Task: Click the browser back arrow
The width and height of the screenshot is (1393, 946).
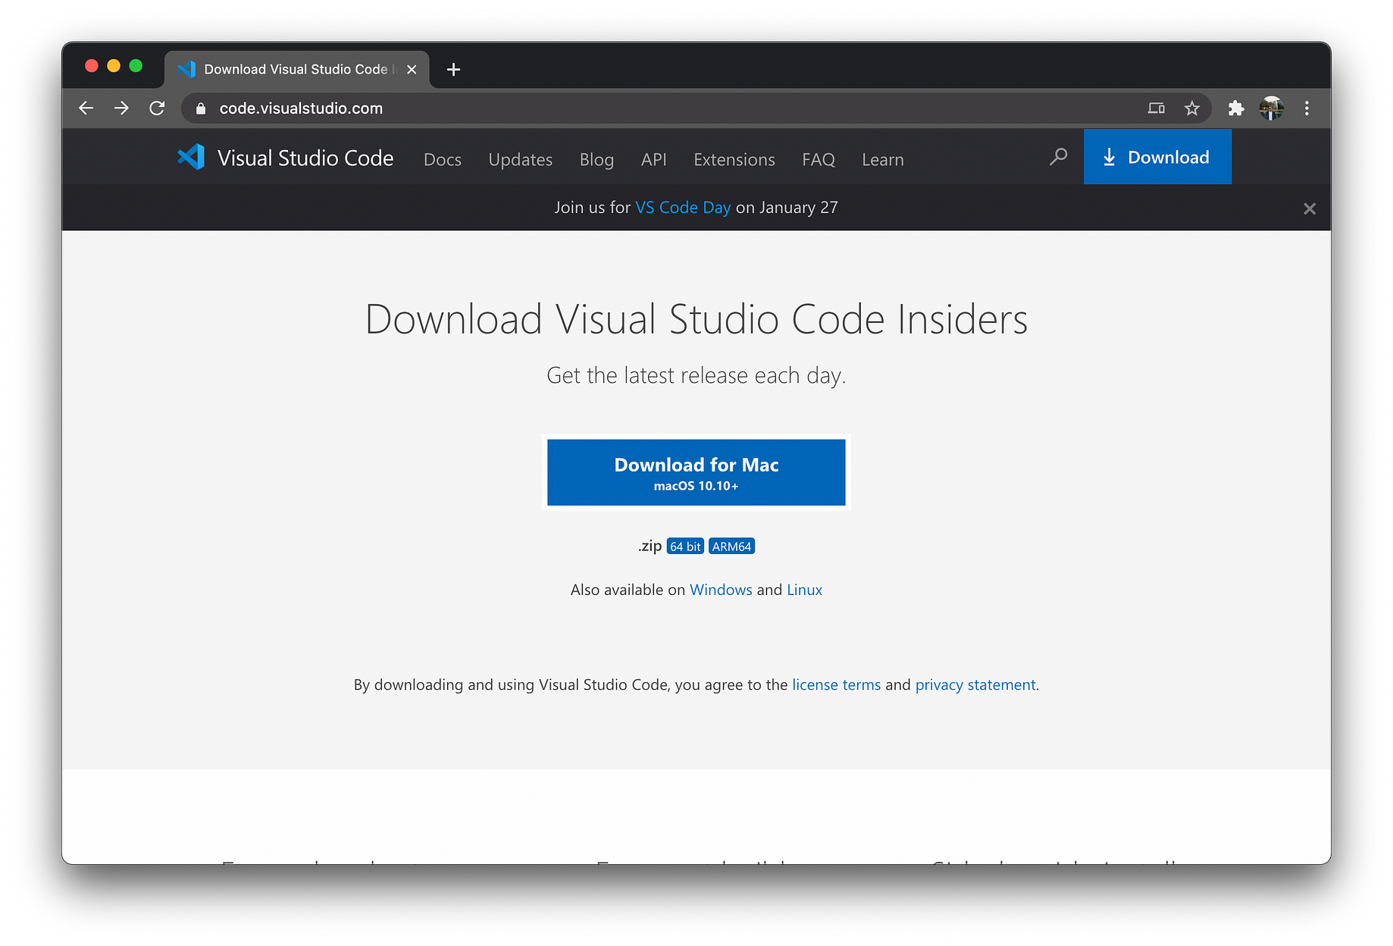Action: [x=86, y=108]
